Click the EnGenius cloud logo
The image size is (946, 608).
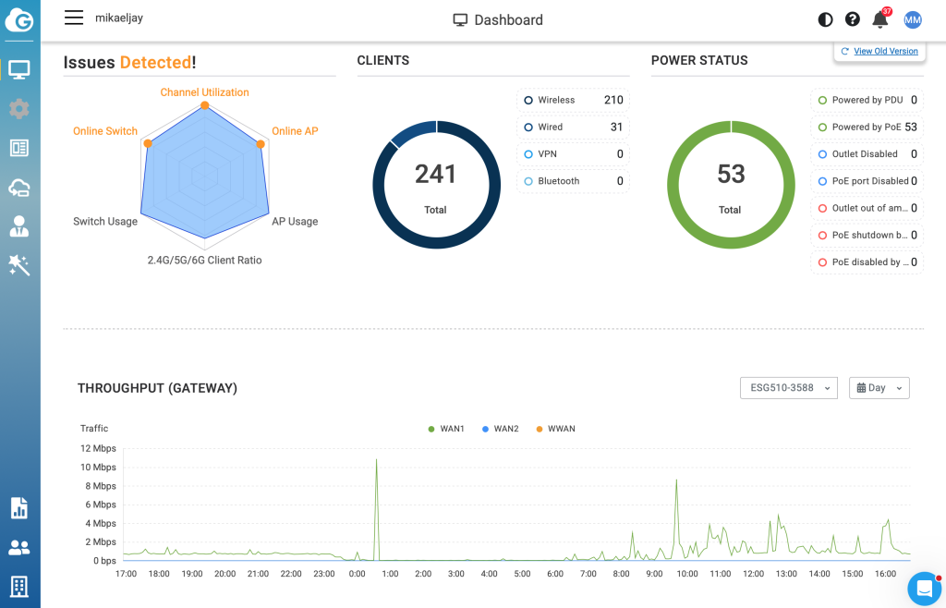coord(19,20)
